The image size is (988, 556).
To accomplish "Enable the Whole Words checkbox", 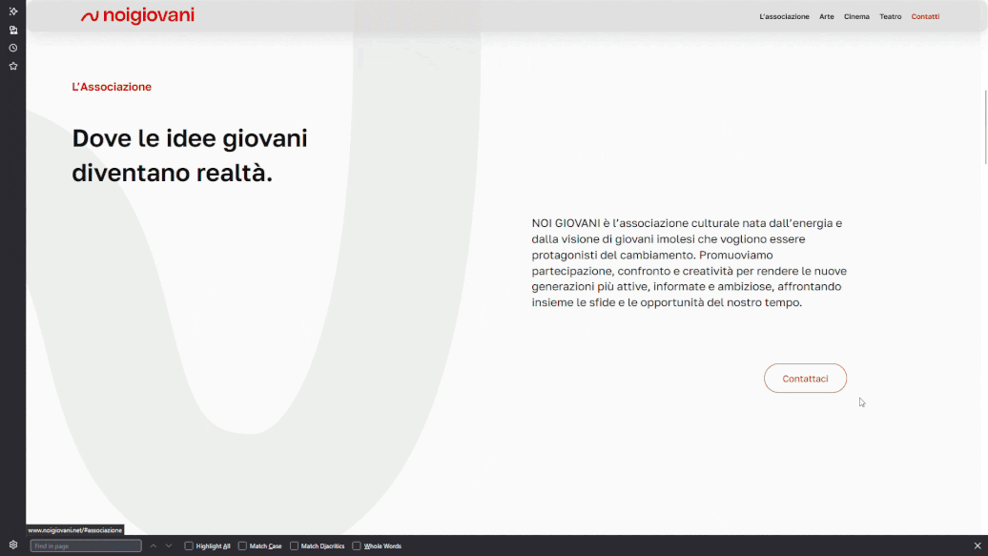I will coord(356,546).
